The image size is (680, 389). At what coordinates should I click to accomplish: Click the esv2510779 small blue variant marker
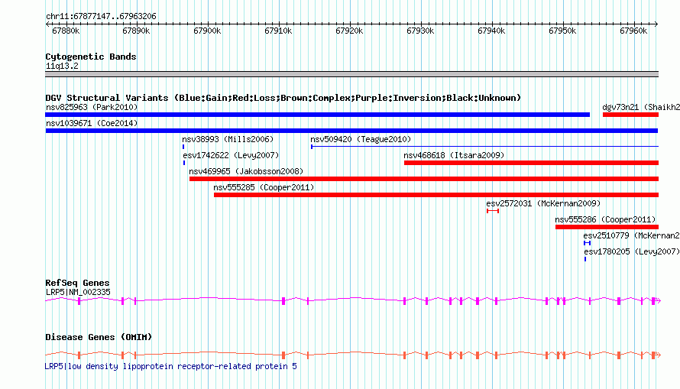point(588,243)
